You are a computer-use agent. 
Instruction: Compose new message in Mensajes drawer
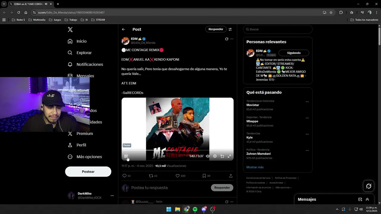(x=360, y=199)
